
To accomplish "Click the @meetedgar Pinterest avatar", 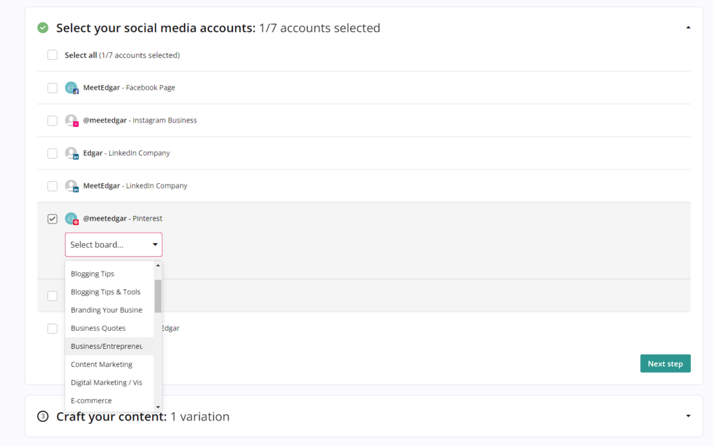I will (x=72, y=218).
